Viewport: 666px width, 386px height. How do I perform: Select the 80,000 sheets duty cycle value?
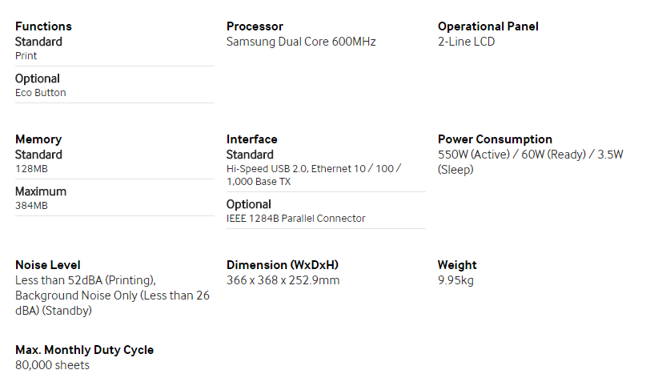click(52, 365)
